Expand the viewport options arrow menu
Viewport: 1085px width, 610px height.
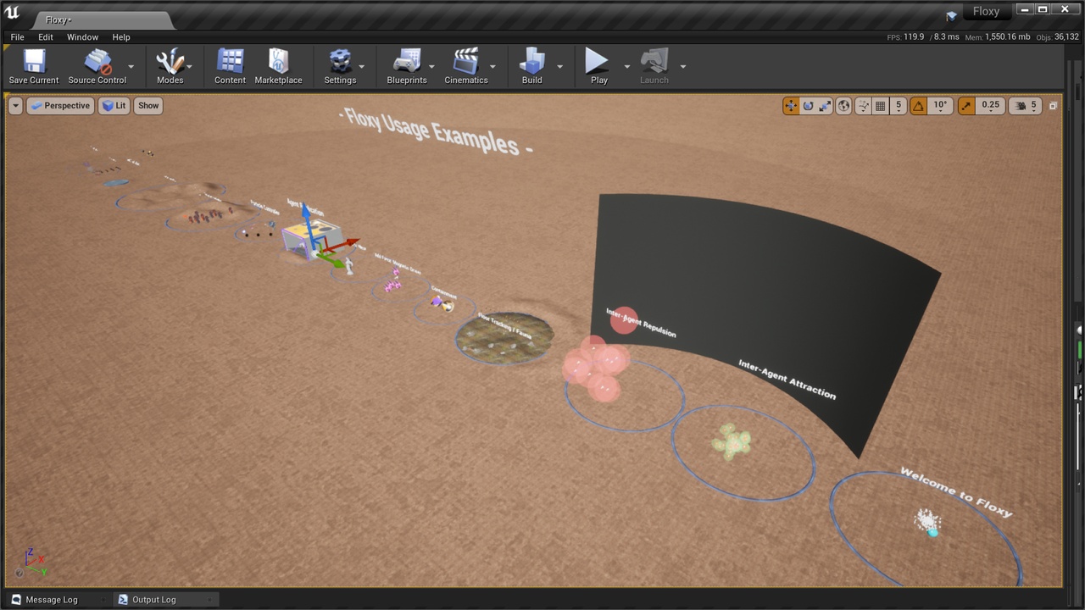click(x=15, y=106)
